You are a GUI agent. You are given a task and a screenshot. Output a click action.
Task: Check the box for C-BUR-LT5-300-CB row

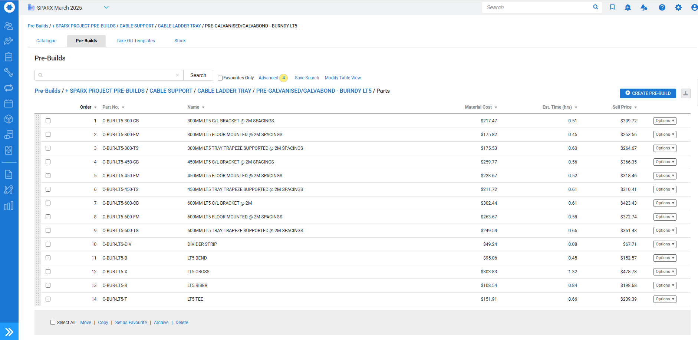pos(48,121)
